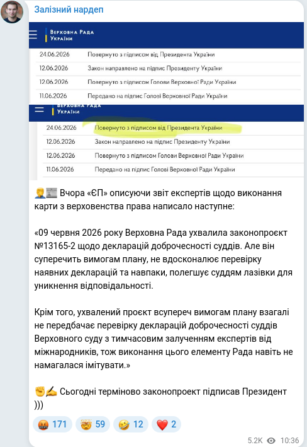Open the channel author's profile avatar

click(x=12, y=12)
